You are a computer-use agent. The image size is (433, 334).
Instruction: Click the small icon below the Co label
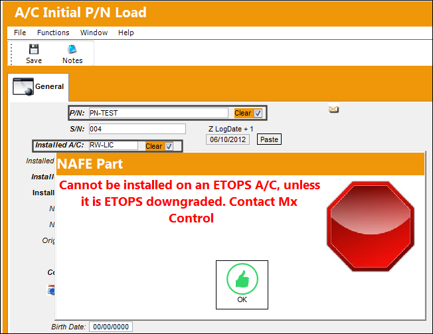click(x=51, y=290)
